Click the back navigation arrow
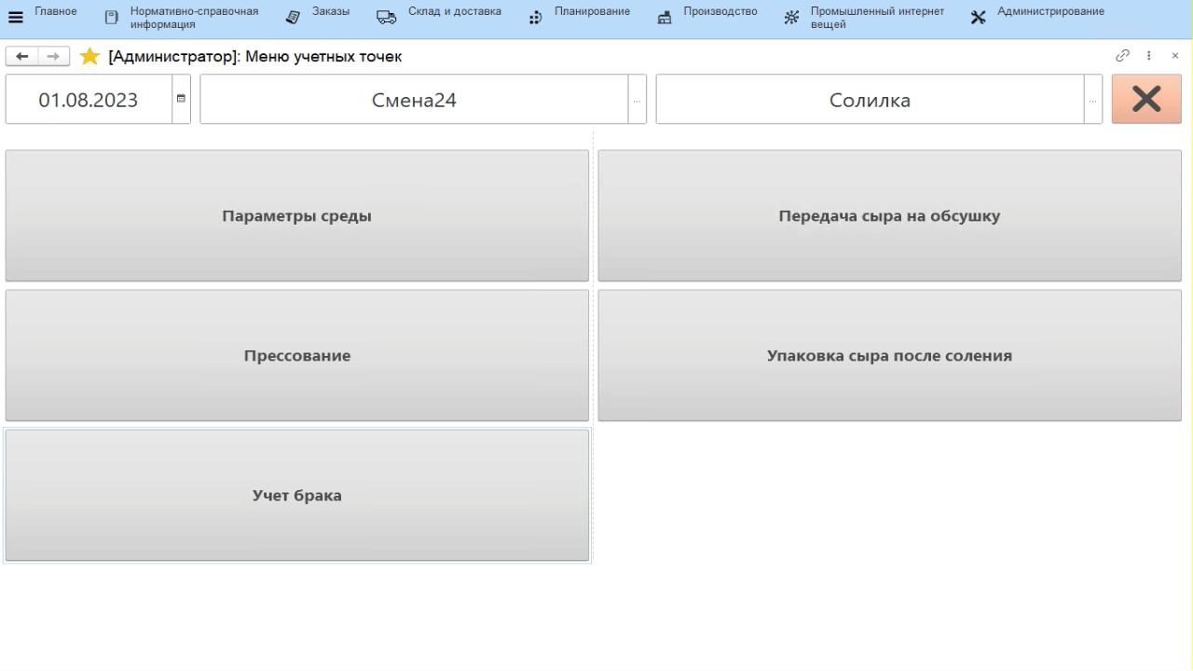This screenshot has width=1193, height=671. (22, 57)
